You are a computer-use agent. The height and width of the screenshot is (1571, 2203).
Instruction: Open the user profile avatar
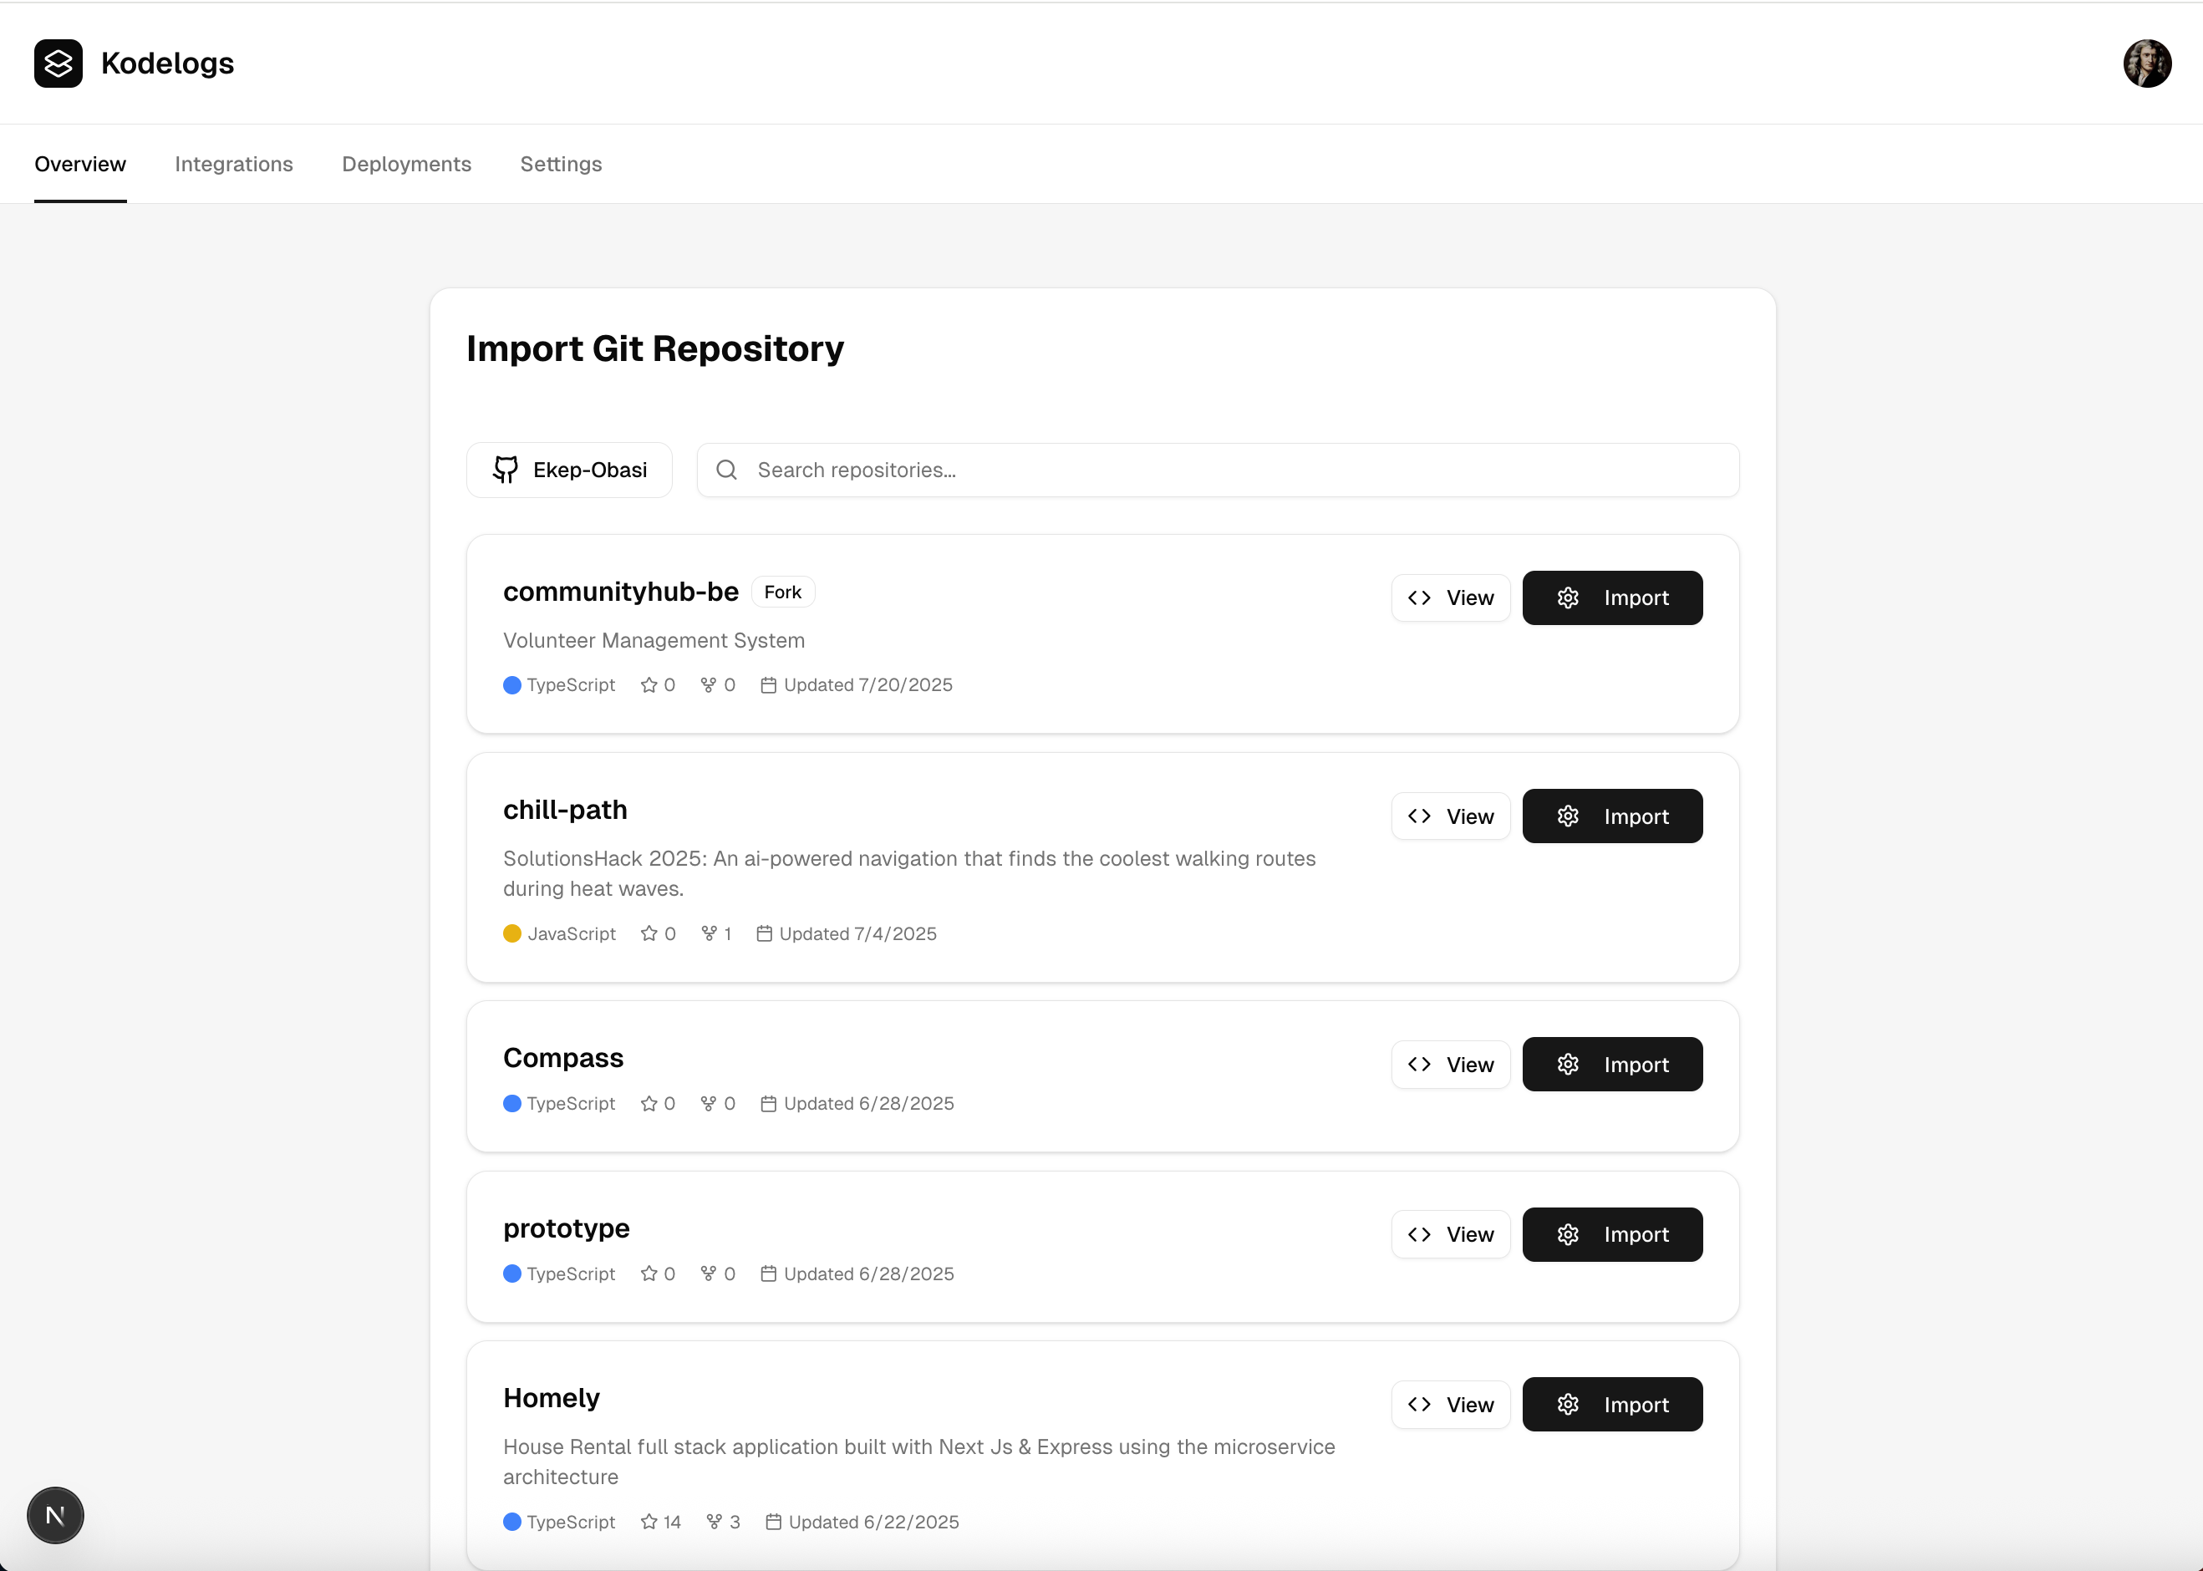[x=2146, y=64]
